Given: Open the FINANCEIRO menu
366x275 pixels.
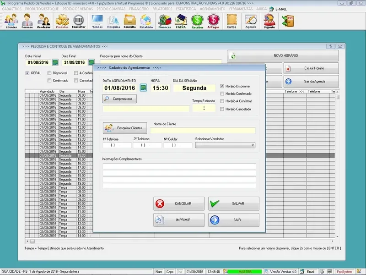Looking at the screenshot, I should pyautogui.click(x=139, y=9).
